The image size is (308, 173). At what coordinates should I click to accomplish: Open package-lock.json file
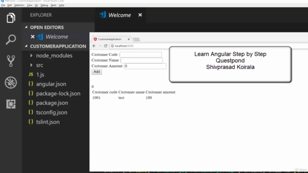tap(58, 94)
